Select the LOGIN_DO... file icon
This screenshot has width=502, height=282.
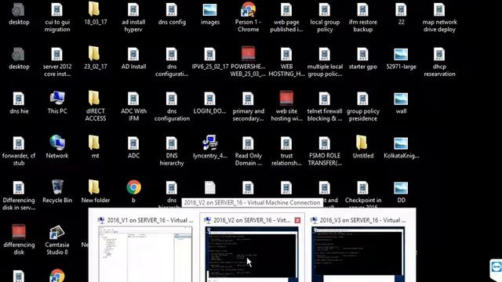point(210,99)
